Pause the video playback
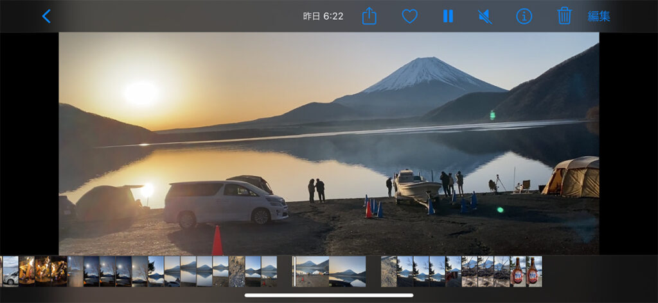Viewport: 658px width, 303px height. point(448,16)
